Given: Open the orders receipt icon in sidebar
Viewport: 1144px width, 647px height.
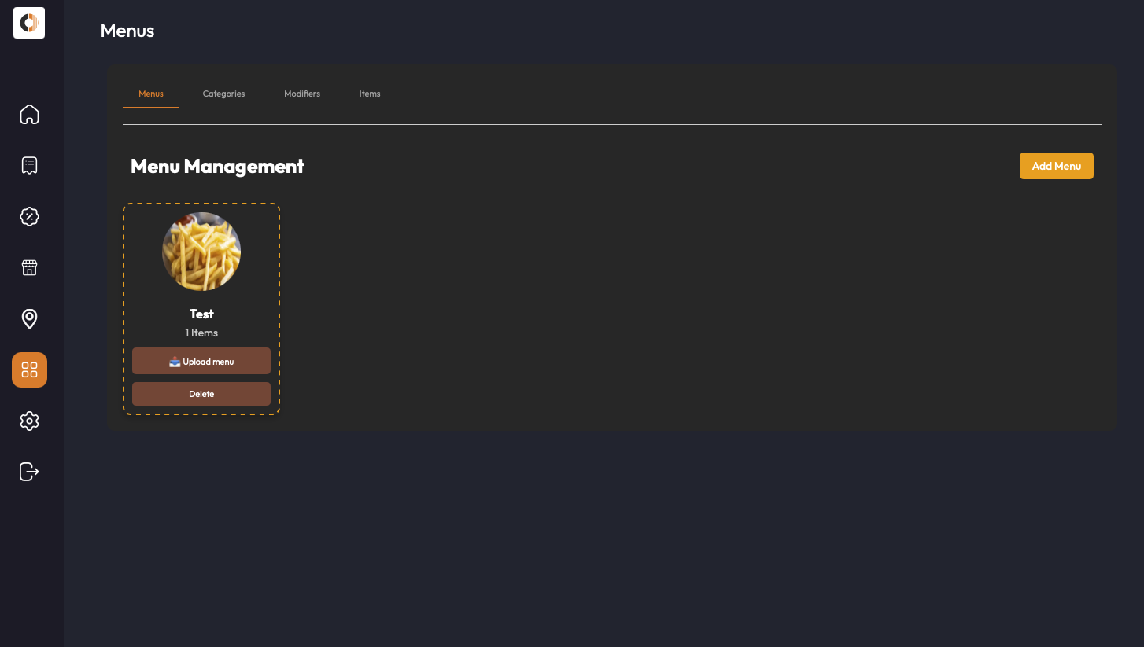Looking at the screenshot, I should click(29, 165).
